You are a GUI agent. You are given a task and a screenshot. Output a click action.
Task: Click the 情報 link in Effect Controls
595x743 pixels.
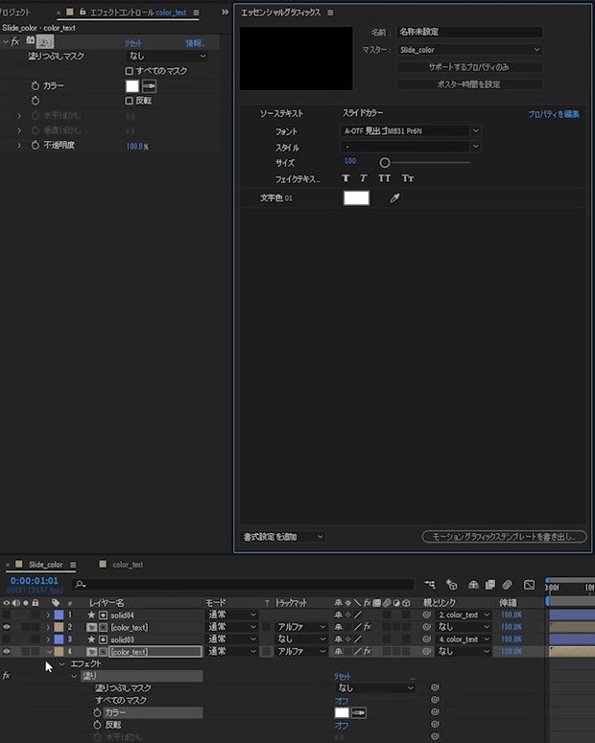pyautogui.click(x=194, y=43)
